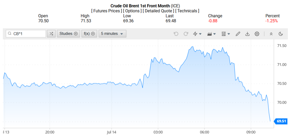Open the Options link
291x135 pixels.
[x=132, y=11]
